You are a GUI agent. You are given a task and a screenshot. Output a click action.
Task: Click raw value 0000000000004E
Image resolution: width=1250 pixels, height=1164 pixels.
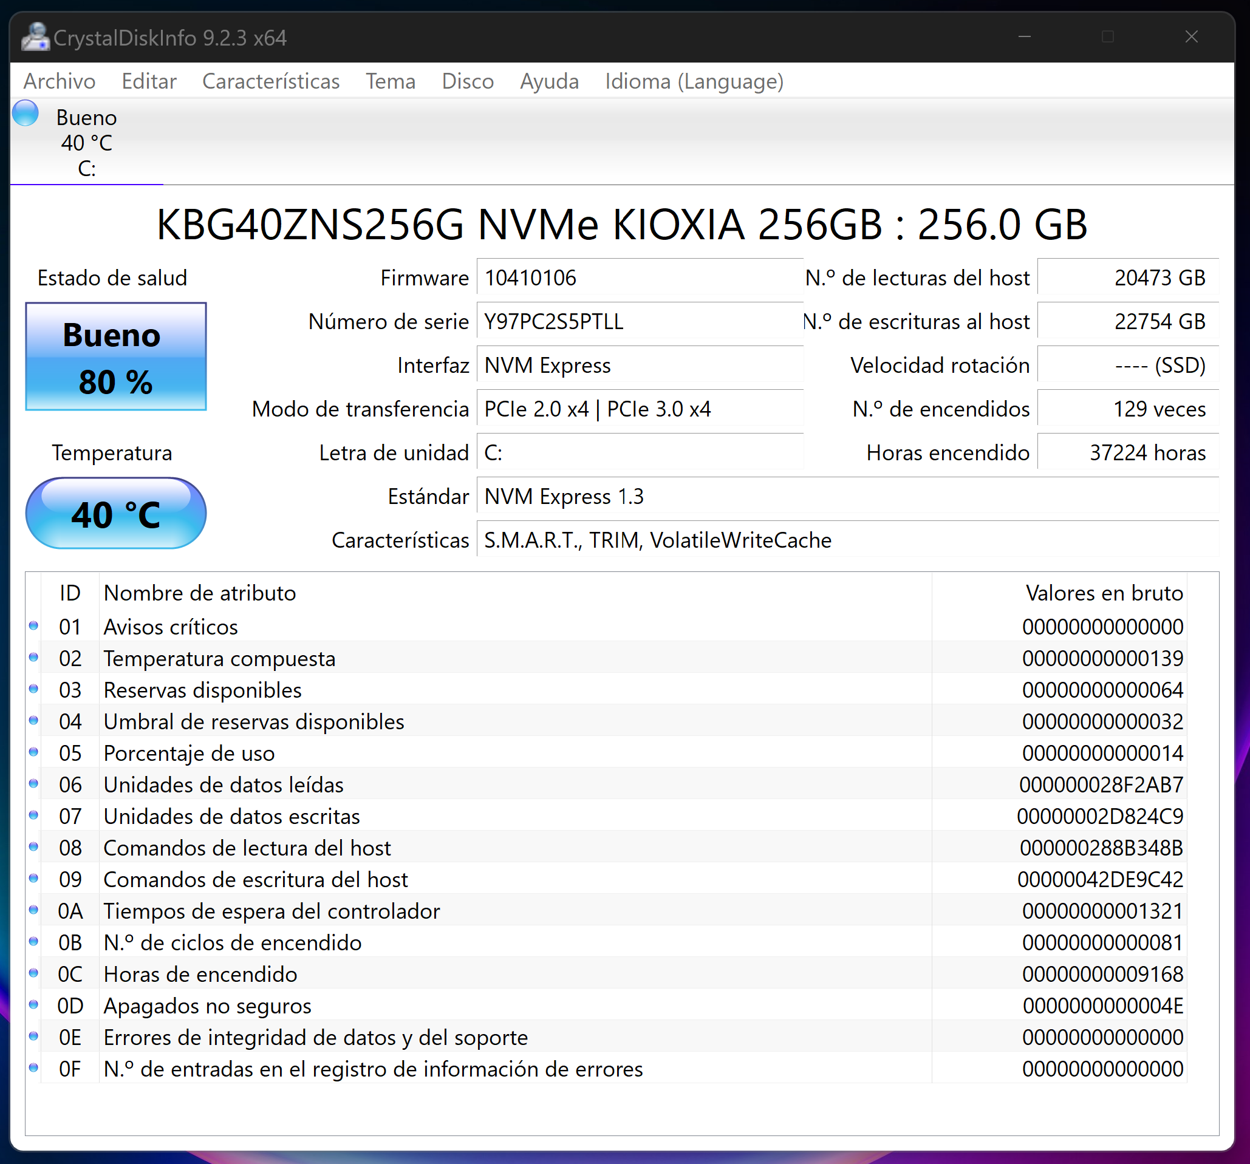pos(1103,1006)
